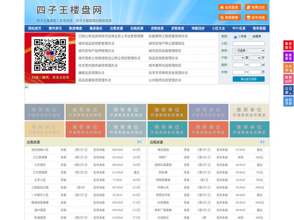This screenshot has width=294, height=220.
Task: Open 看房报名 navigation item
Action: 96,29
